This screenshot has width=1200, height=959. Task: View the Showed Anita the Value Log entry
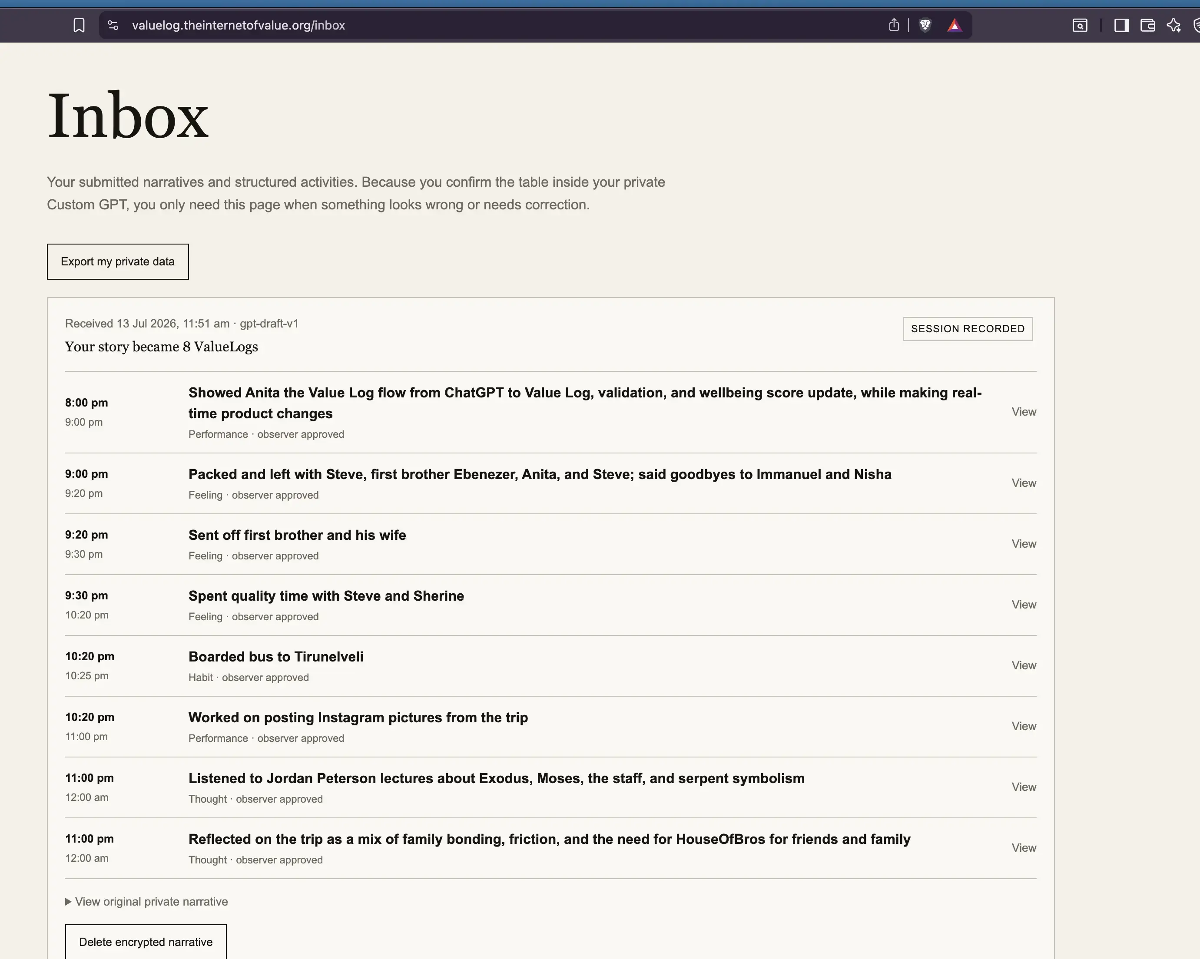(x=1024, y=412)
